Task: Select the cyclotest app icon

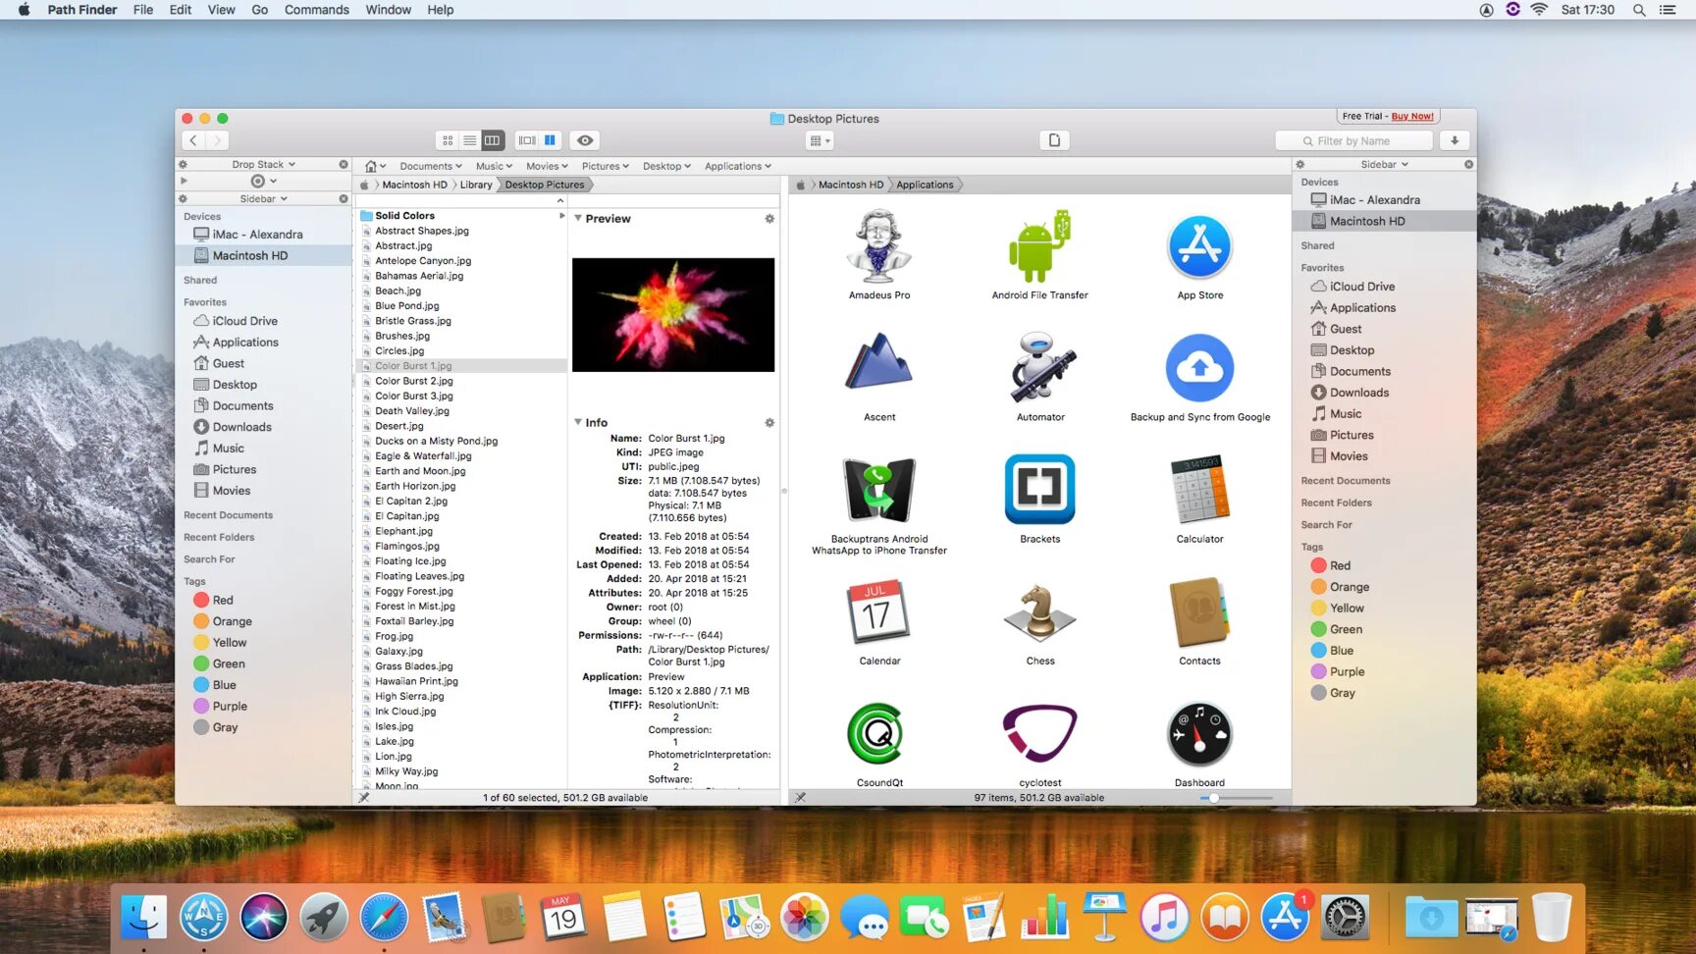Action: click(x=1040, y=733)
